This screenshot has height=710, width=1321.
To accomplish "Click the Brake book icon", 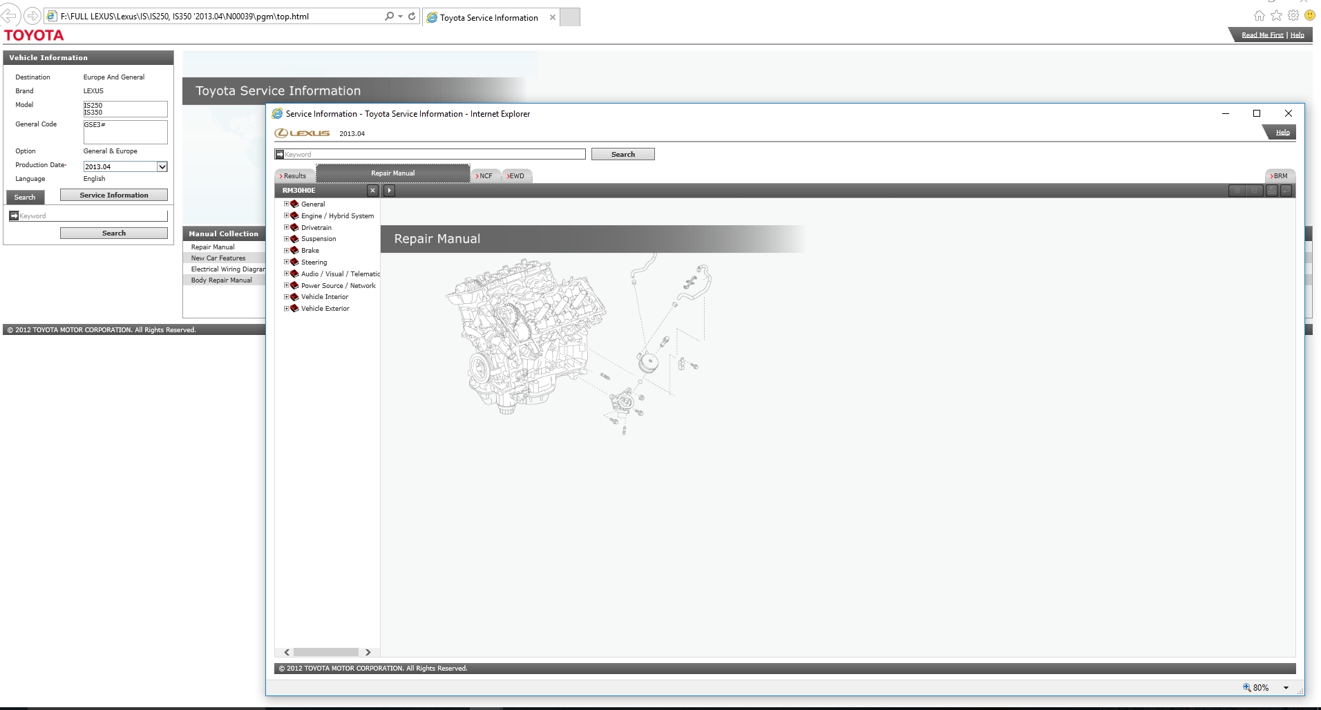I will [294, 250].
